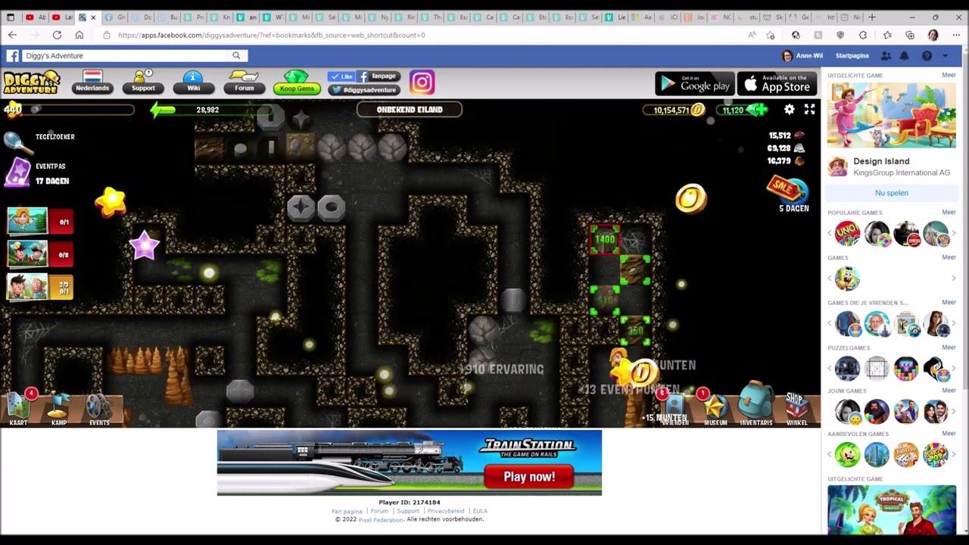Click the Facebook Like button
The height and width of the screenshot is (545, 969).
341,76
